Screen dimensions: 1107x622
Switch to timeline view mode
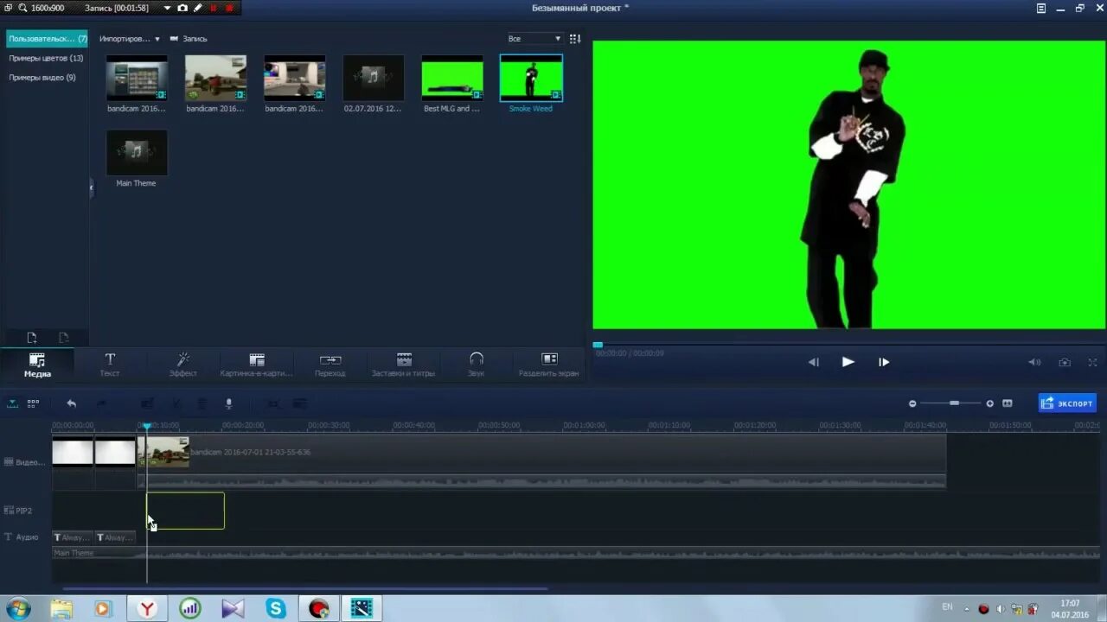click(12, 403)
